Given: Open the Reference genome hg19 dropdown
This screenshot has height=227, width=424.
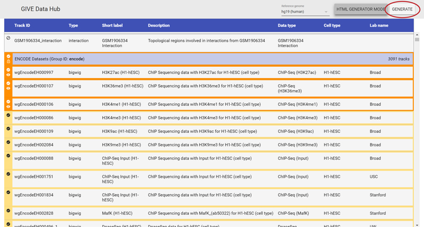Looking at the screenshot, I should click(305, 12).
